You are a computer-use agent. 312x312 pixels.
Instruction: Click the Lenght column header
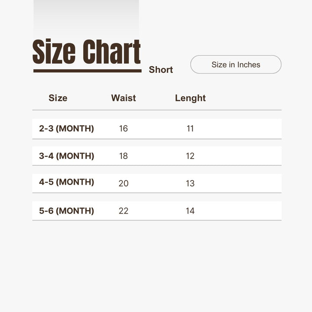(190, 98)
